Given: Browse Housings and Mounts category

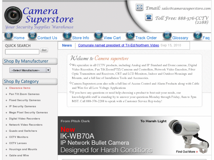Looking at the screenshot, I should (23, 149).
